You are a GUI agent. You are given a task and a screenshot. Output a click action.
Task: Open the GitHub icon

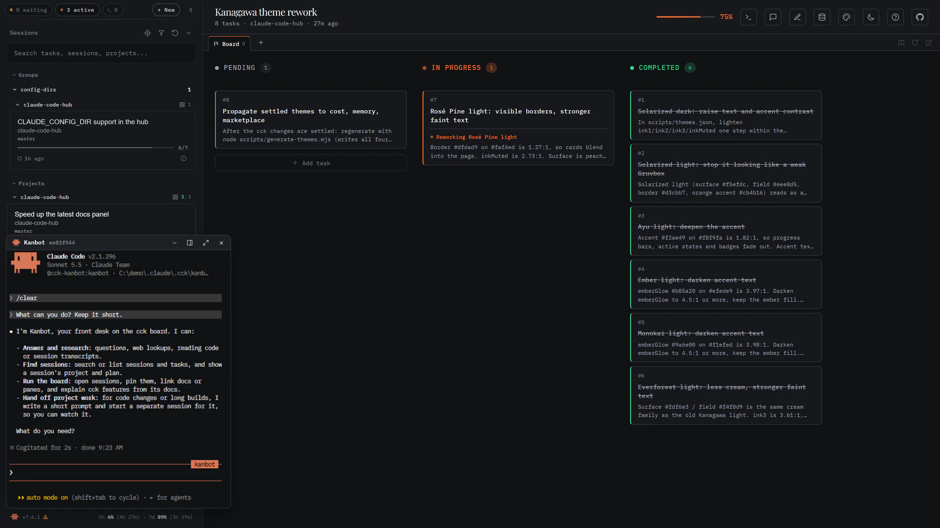click(920, 17)
